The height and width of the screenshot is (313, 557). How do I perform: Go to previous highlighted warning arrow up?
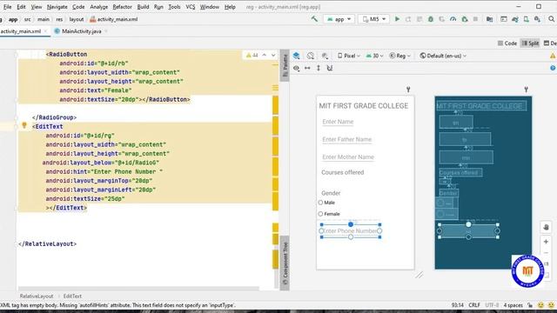265,55
